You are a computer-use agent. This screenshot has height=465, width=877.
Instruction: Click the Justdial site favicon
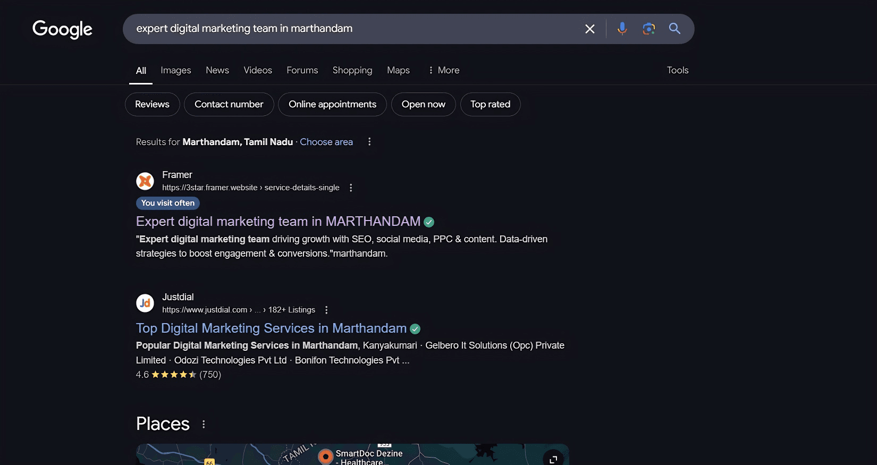click(x=145, y=303)
